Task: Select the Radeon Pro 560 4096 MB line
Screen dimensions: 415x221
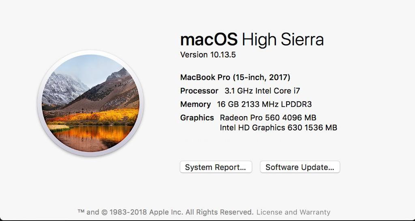Action: click(268, 117)
